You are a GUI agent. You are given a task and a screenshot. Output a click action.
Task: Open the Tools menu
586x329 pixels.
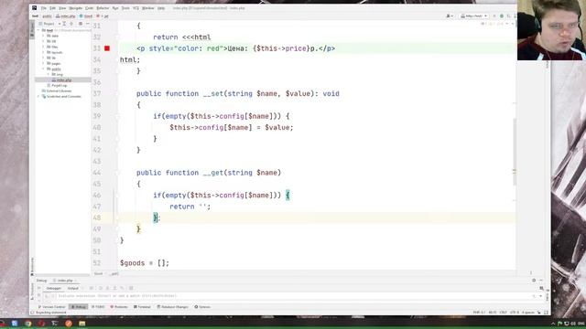[x=125, y=8]
